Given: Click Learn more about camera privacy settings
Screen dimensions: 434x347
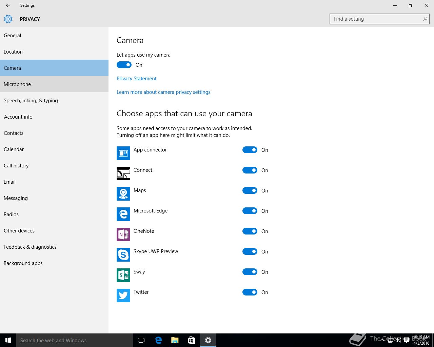Looking at the screenshot, I should pos(163,92).
